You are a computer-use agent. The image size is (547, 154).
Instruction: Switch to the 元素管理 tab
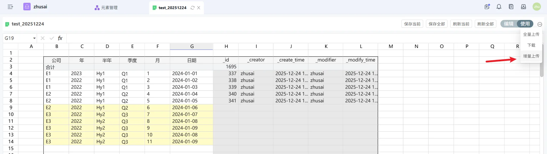pos(106,8)
